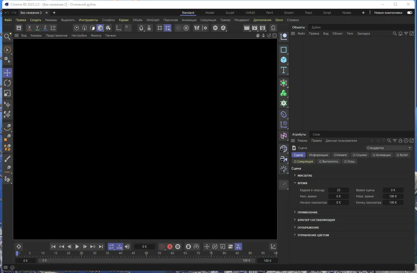
Task: Click the Play Forward button
Action: tap(77, 247)
